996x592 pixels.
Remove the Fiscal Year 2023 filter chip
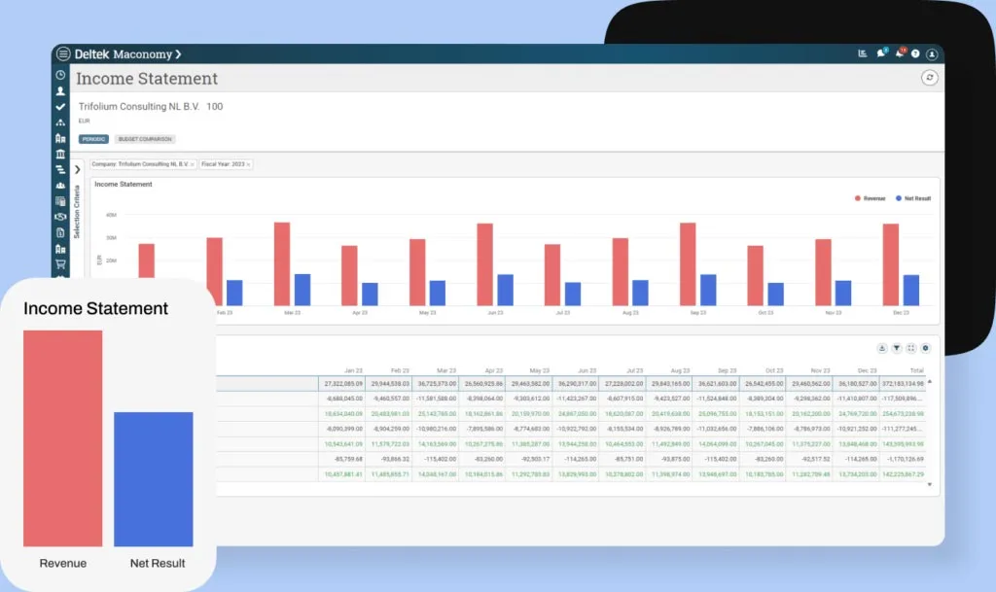pos(248,165)
